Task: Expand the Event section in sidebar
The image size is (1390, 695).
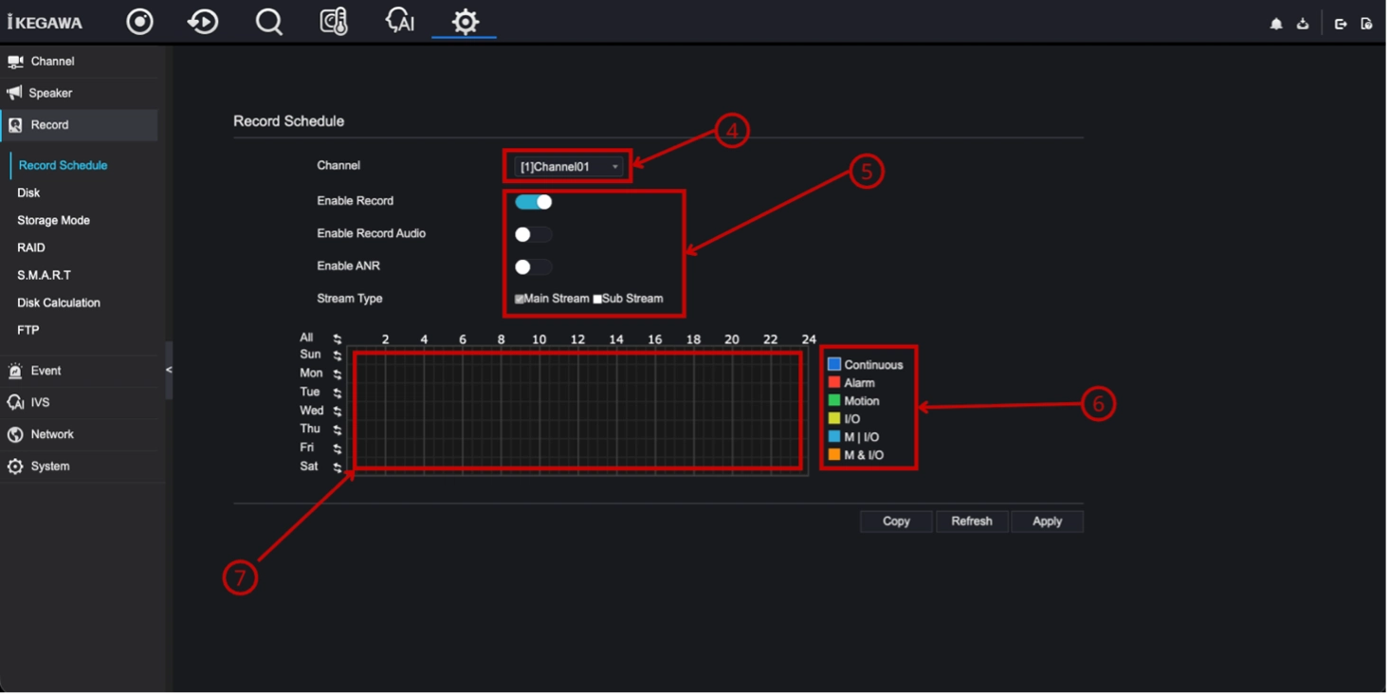Action: (x=80, y=372)
